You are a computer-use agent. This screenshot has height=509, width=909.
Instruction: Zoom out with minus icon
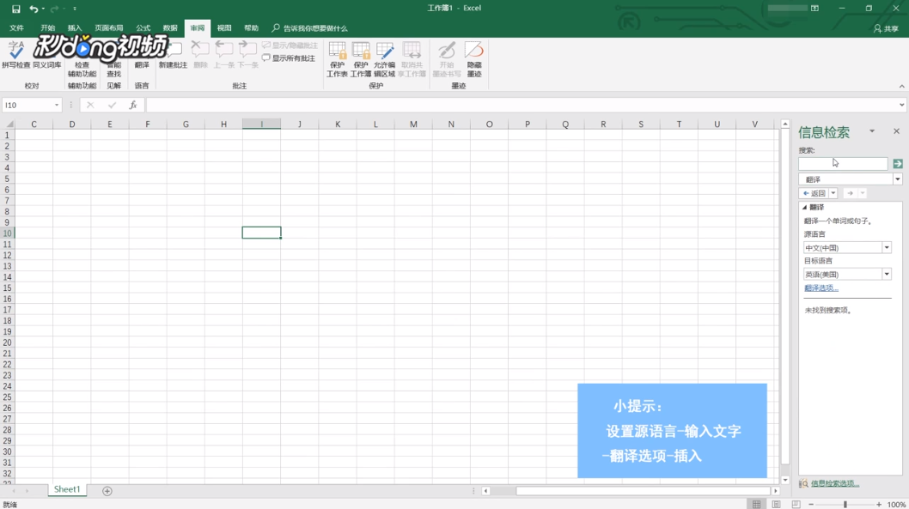coord(811,505)
